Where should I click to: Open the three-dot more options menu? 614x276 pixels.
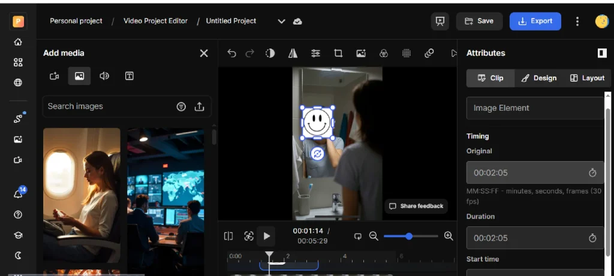(x=577, y=21)
